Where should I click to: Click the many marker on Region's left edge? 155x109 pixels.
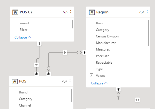pos(84,52)
